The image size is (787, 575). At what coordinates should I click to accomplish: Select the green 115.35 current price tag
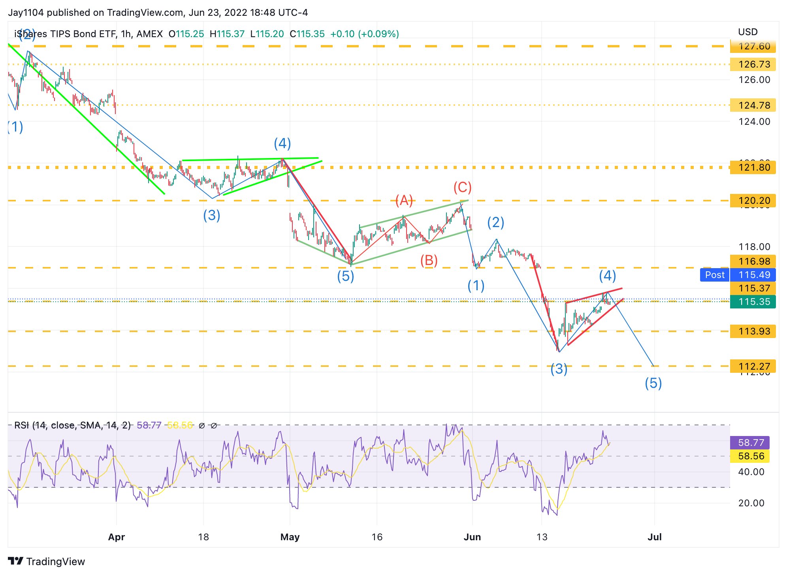click(753, 302)
